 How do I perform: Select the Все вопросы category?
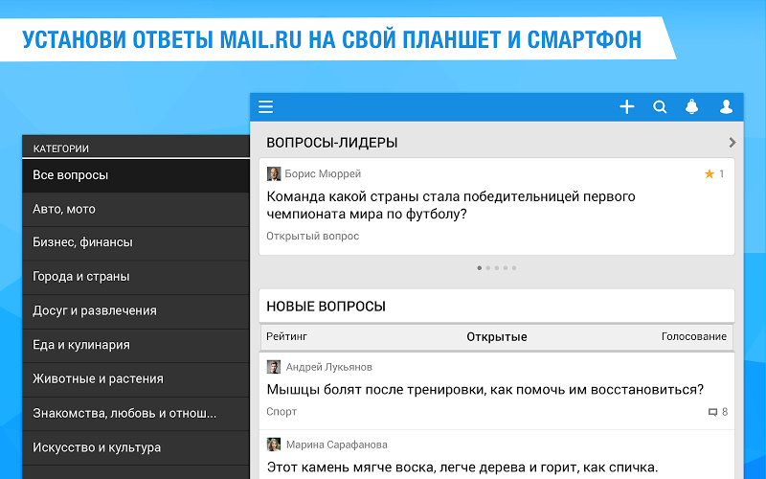(136, 175)
